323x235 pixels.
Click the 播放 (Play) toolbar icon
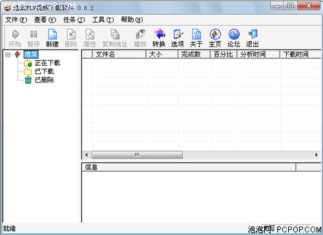140,38
